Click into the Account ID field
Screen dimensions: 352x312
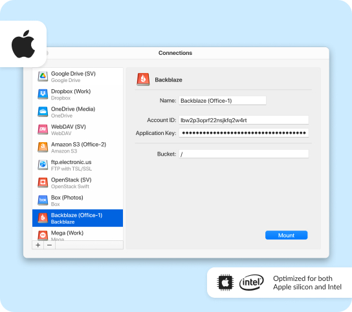pos(243,120)
